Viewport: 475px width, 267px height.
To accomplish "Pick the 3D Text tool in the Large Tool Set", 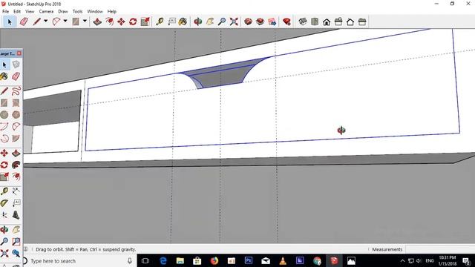I will 16,215.
